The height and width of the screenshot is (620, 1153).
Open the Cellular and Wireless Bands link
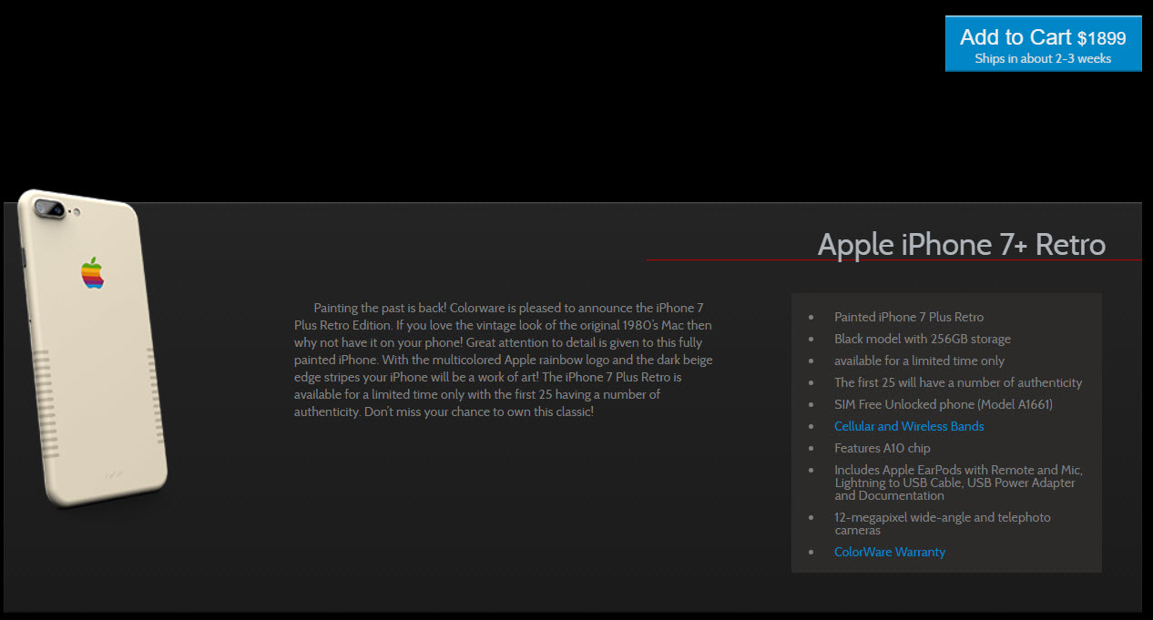908,426
